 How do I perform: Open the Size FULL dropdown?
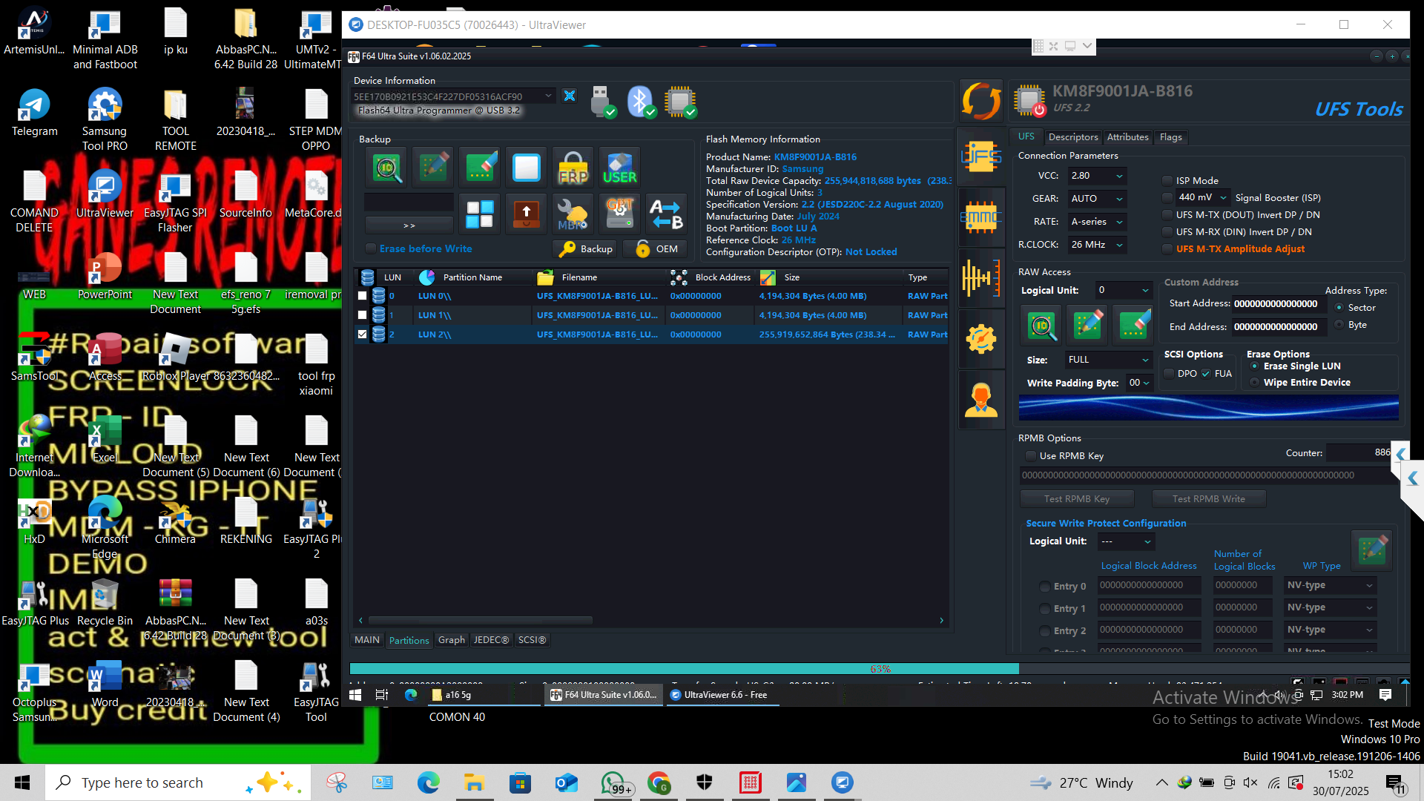click(1108, 360)
